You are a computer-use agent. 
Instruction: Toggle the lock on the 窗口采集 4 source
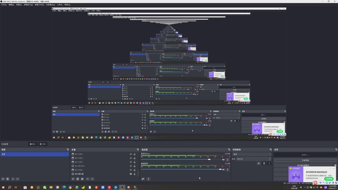pyautogui.click(x=134, y=158)
